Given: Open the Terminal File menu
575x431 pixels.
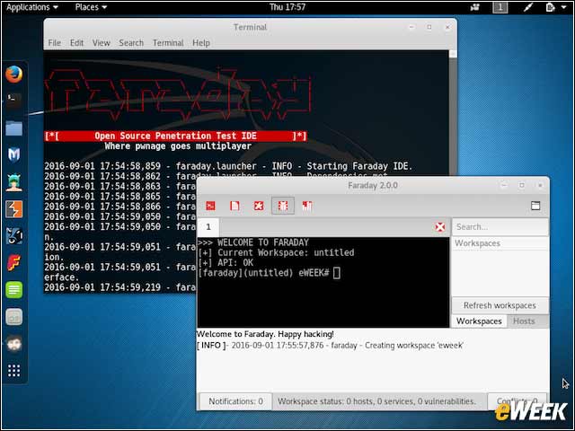Looking at the screenshot, I should click(54, 43).
